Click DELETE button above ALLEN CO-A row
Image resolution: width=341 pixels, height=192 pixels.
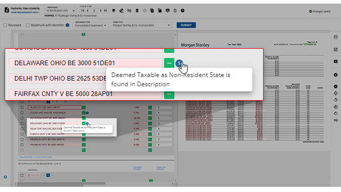(x=33, y=102)
